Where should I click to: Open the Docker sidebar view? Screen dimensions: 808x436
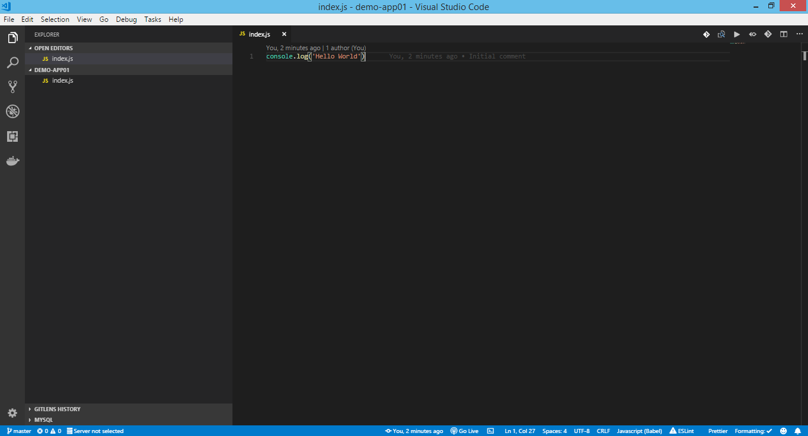13,160
